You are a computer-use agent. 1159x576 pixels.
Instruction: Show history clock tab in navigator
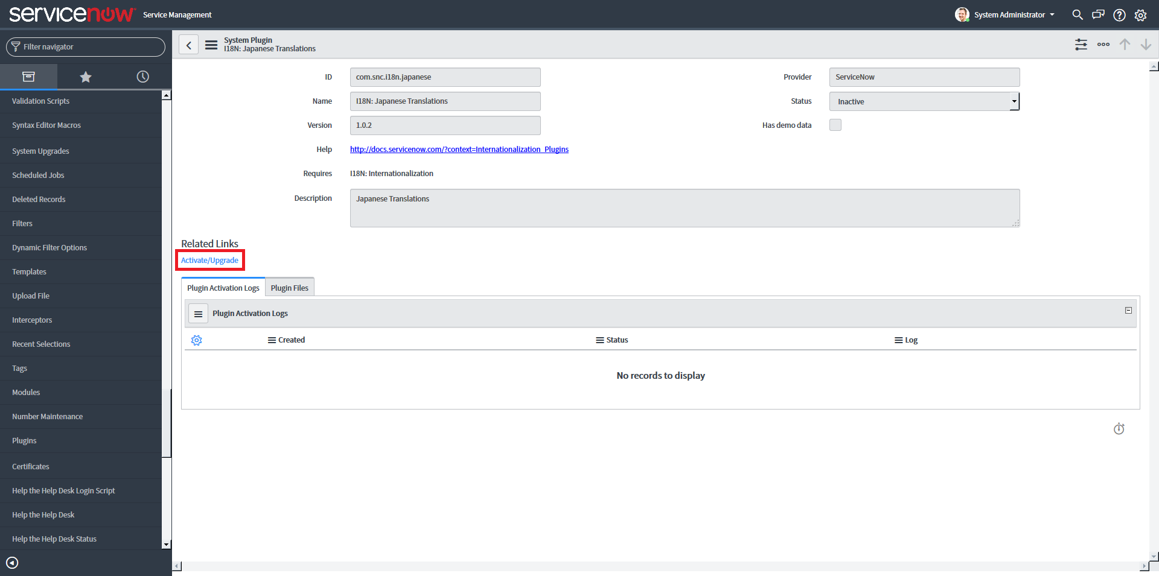142,77
